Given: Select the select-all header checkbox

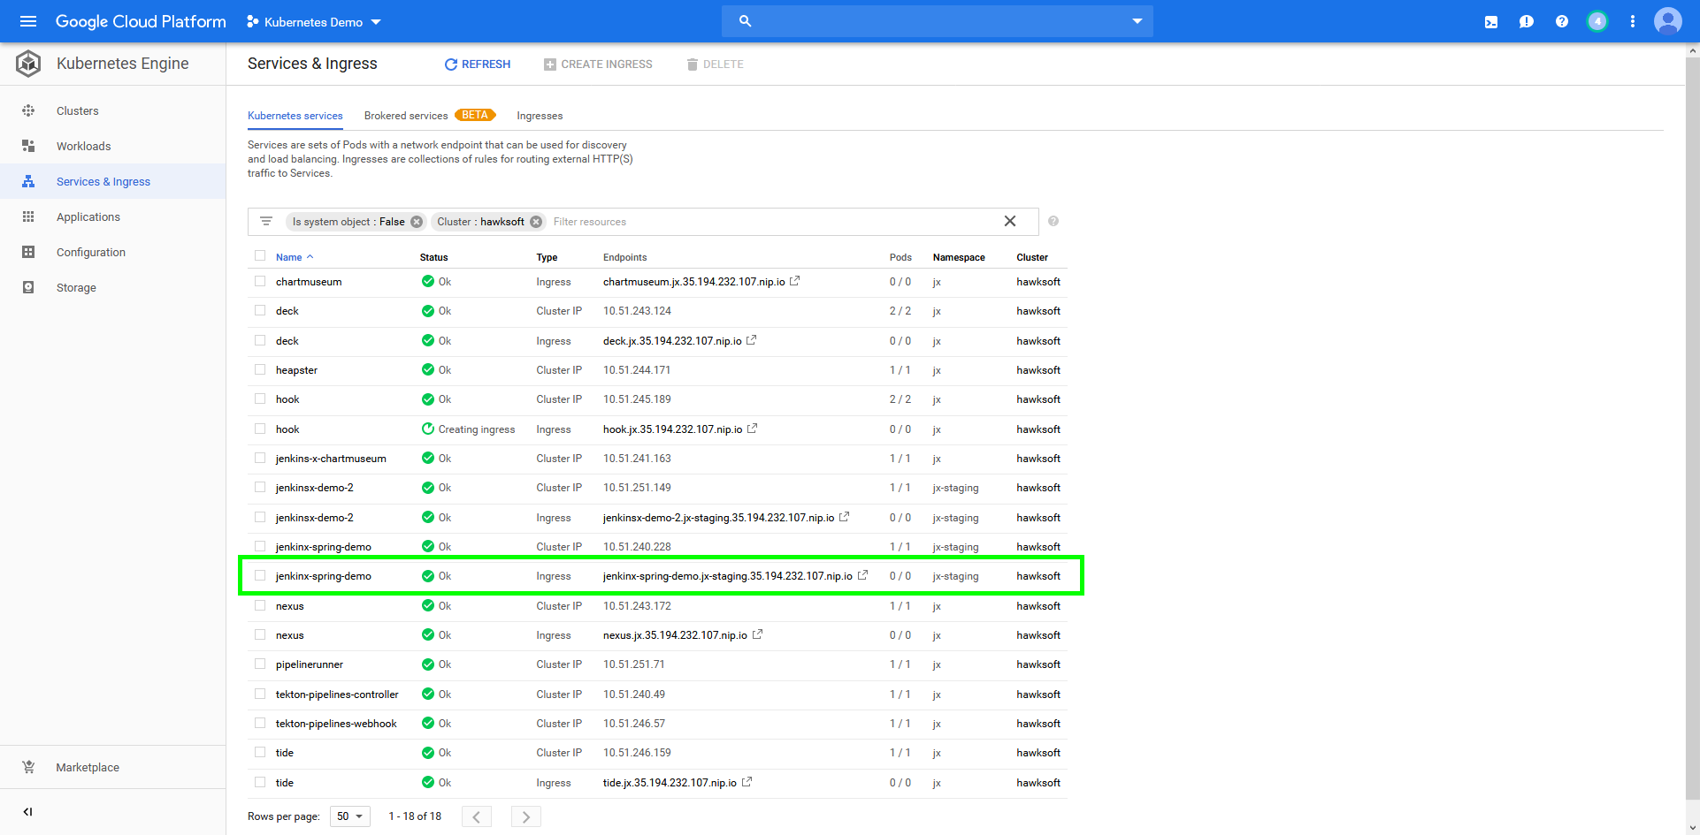Looking at the screenshot, I should [260, 256].
